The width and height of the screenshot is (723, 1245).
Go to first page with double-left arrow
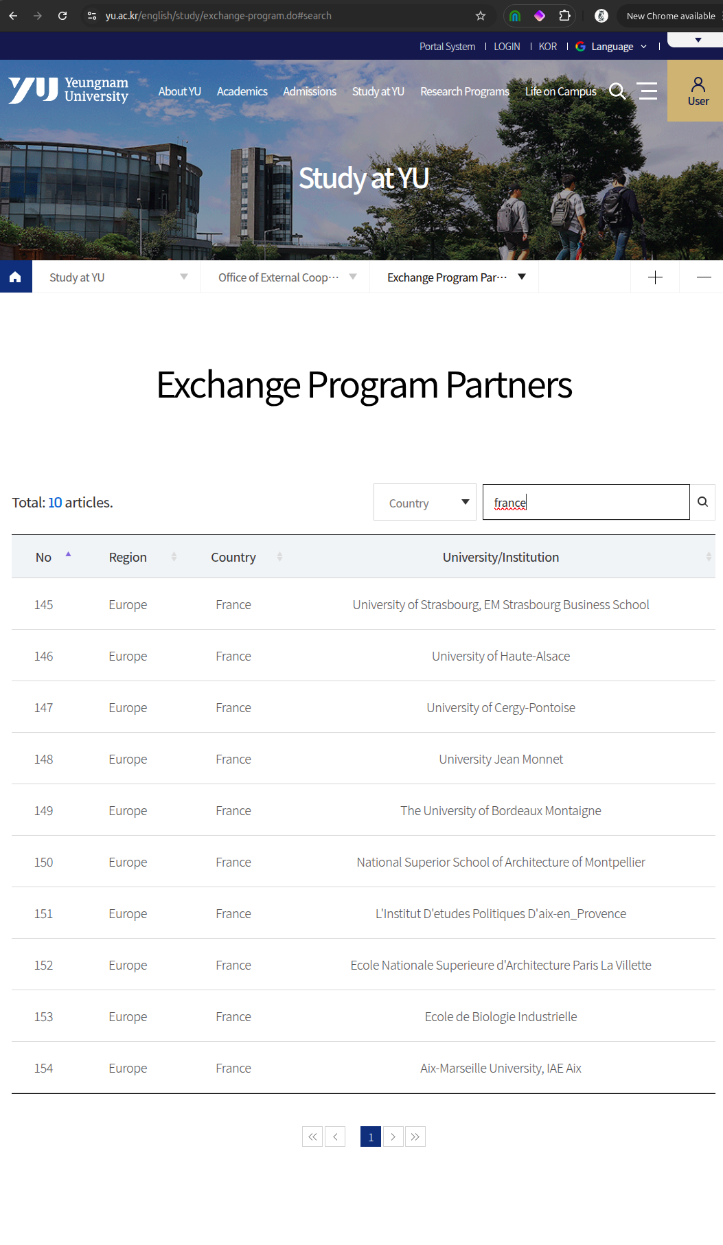pos(312,1137)
